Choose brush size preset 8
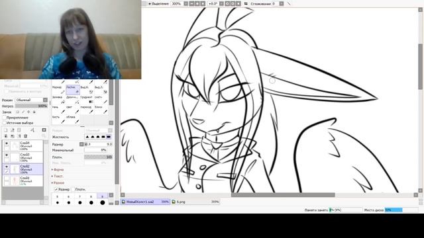Viewport: 424px width, 238px height. [91, 200]
